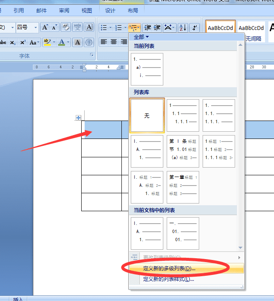The width and height of the screenshot is (274, 301).
Task: Apply the 无间隔 style
Action: (251, 32)
